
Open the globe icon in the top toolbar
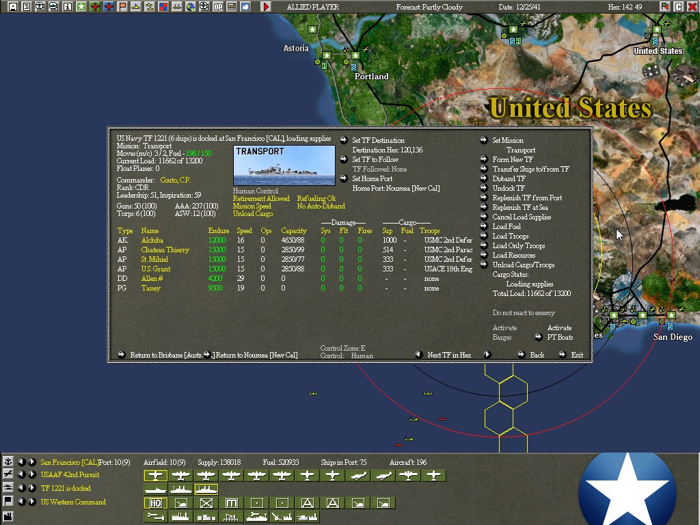pos(191,7)
